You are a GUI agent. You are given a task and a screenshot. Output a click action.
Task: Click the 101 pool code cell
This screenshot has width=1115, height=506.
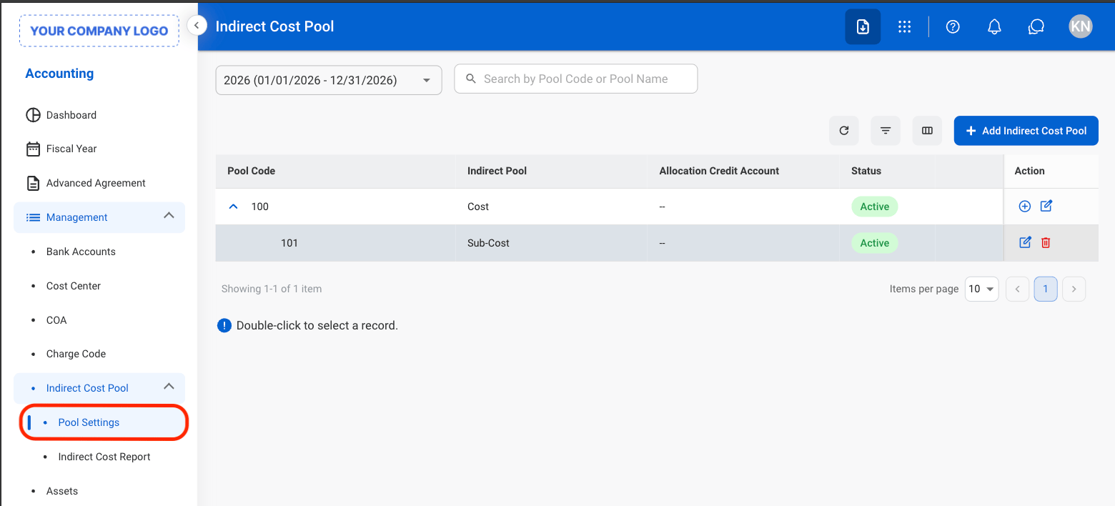(x=289, y=243)
